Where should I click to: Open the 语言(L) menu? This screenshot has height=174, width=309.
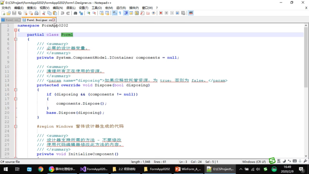point(71,8)
